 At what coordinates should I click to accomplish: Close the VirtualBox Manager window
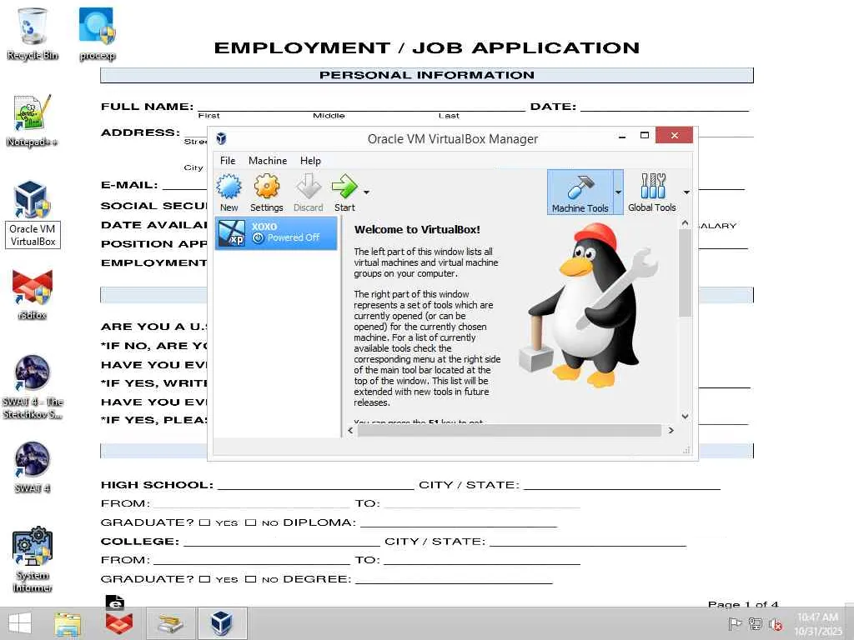point(674,135)
